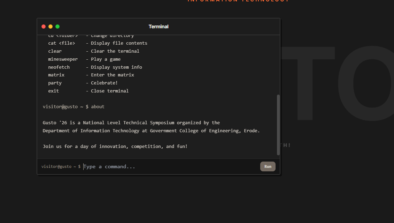Click the 'visitor@gusto ~ $' input prompt label
This screenshot has width=394, height=223.
coord(61,166)
